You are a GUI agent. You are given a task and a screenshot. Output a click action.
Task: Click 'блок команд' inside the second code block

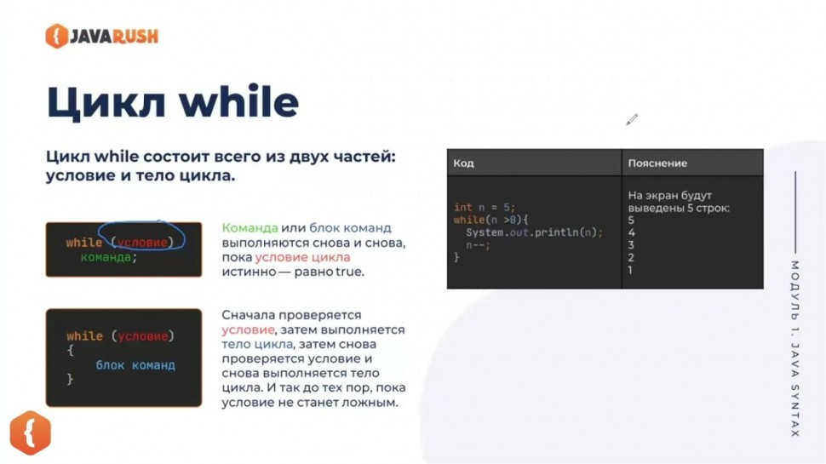pyautogui.click(x=135, y=365)
